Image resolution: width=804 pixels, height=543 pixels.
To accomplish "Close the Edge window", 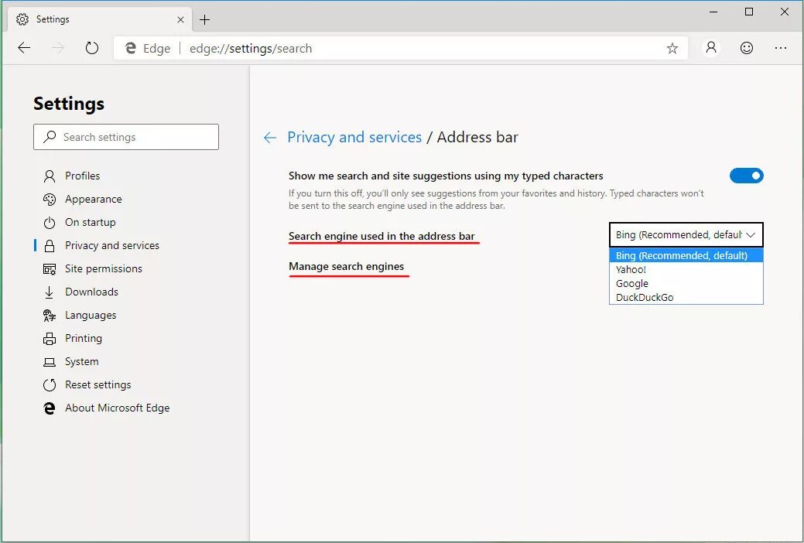I will point(785,12).
